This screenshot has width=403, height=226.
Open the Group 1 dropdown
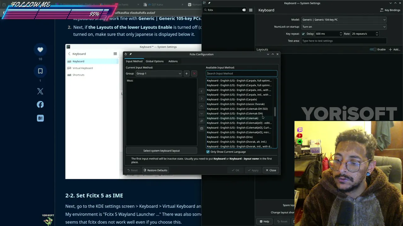pyautogui.click(x=159, y=73)
